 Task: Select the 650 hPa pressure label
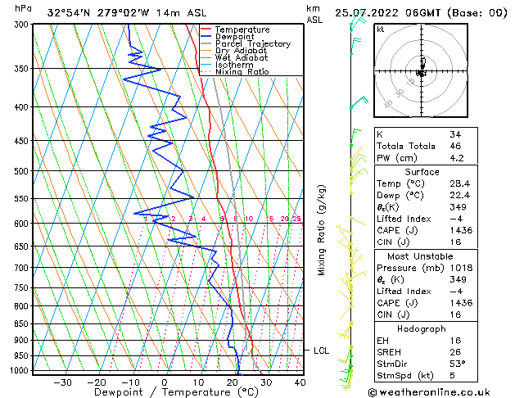point(23,246)
